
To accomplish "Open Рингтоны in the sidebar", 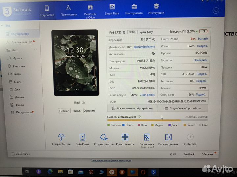I will pos(16,66).
